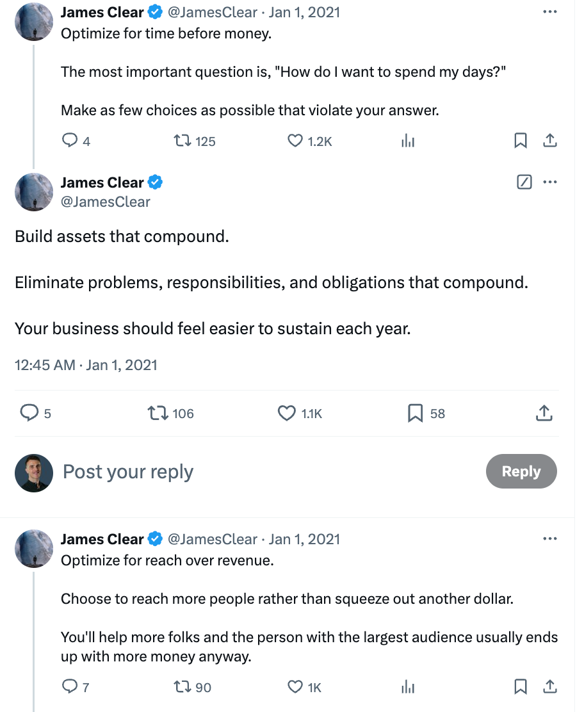Repost the "Optimize for time before money" tweet
Viewport: 584px width, 712px height.
click(184, 141)
